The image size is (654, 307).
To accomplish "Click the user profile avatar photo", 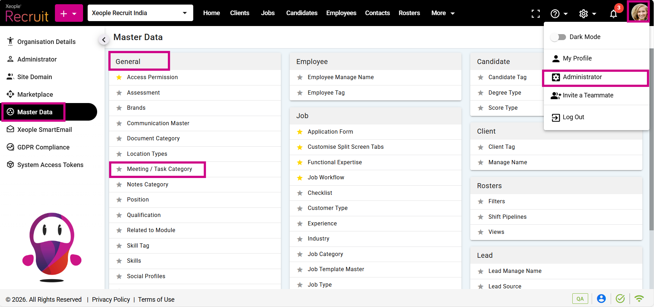I will pos(639,12).
